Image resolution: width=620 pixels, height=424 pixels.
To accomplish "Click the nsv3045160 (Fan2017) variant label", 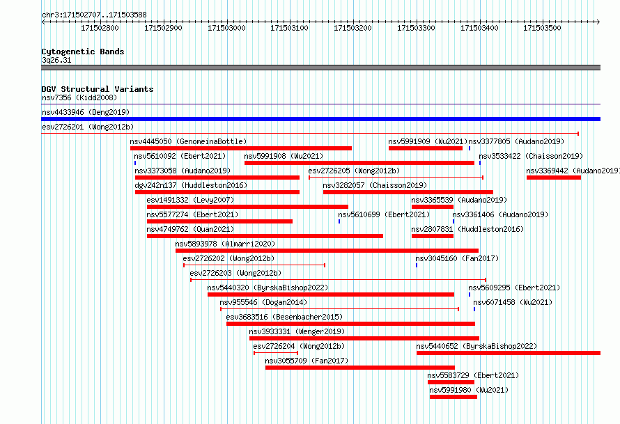I will click(457, 258).
